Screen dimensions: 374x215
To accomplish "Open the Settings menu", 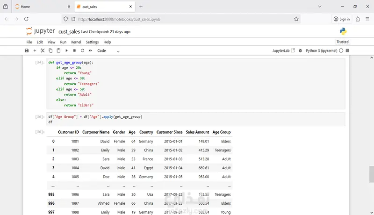I will (92, 42).
